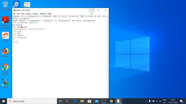Open the Action Center notifications icon
Screen dimensions: 186x104
click(181, 101)
